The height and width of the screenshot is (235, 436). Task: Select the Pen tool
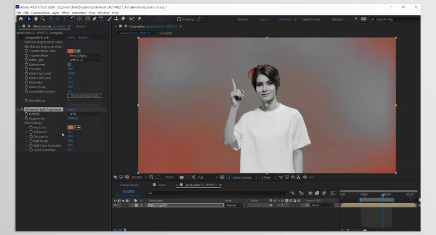[94, 19]
